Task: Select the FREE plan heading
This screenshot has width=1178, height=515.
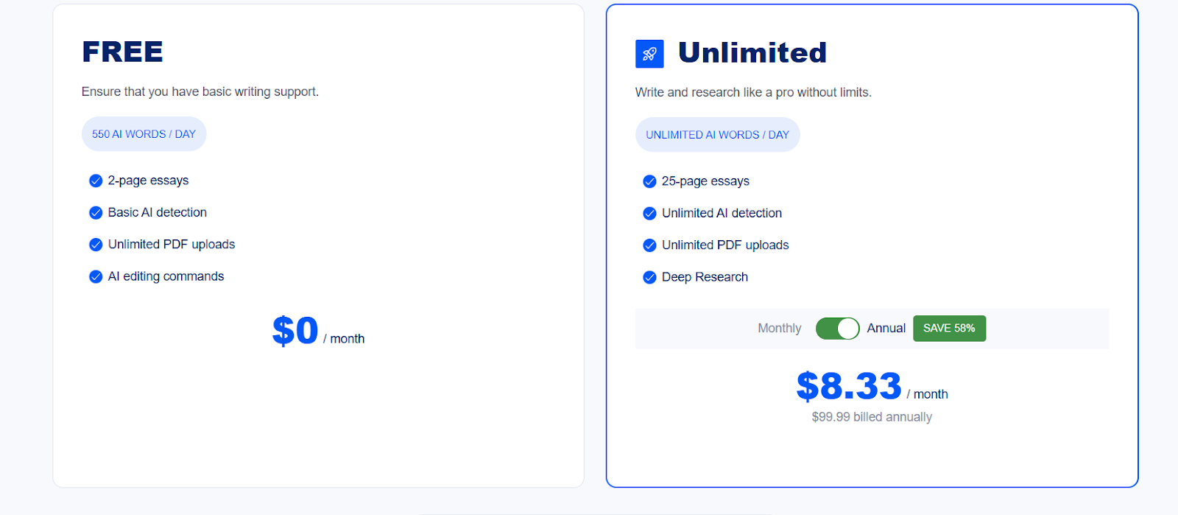Action: 123,52
